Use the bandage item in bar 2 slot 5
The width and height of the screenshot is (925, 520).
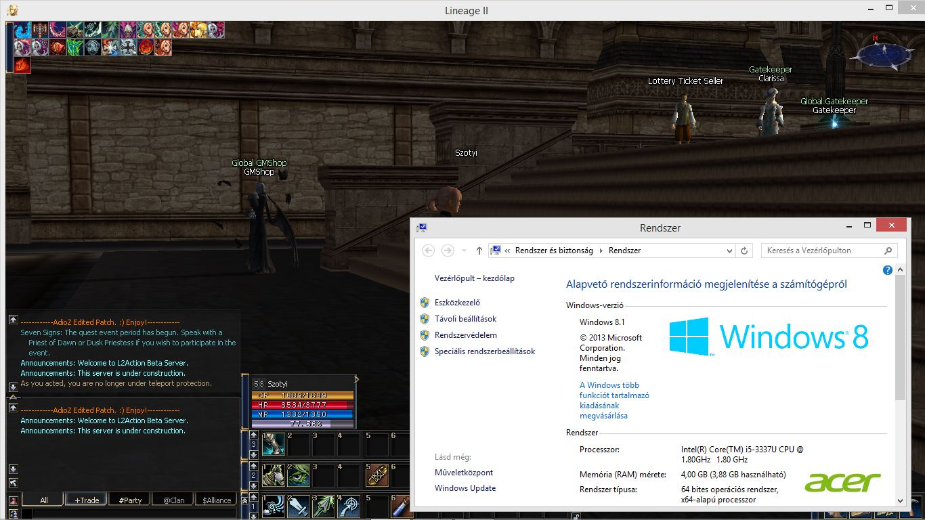378,475
